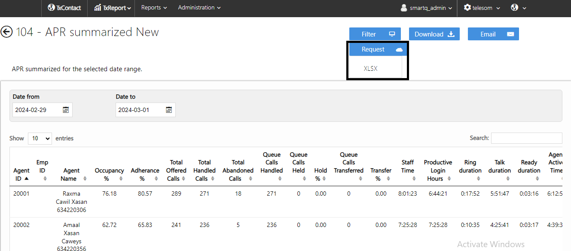Click agent ID 20001 cell

(x=21, y=194)
